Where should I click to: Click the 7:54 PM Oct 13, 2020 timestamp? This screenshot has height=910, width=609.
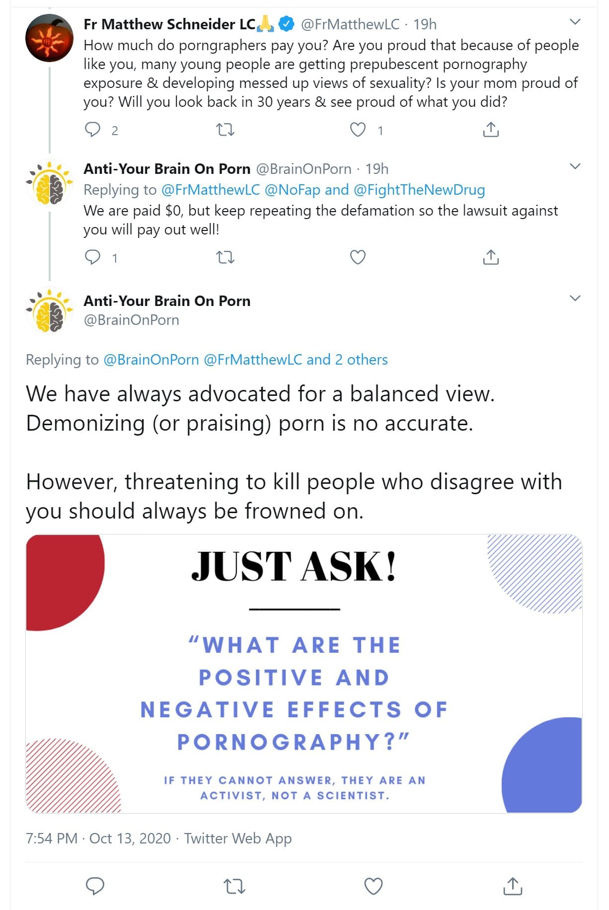[98, 838]
